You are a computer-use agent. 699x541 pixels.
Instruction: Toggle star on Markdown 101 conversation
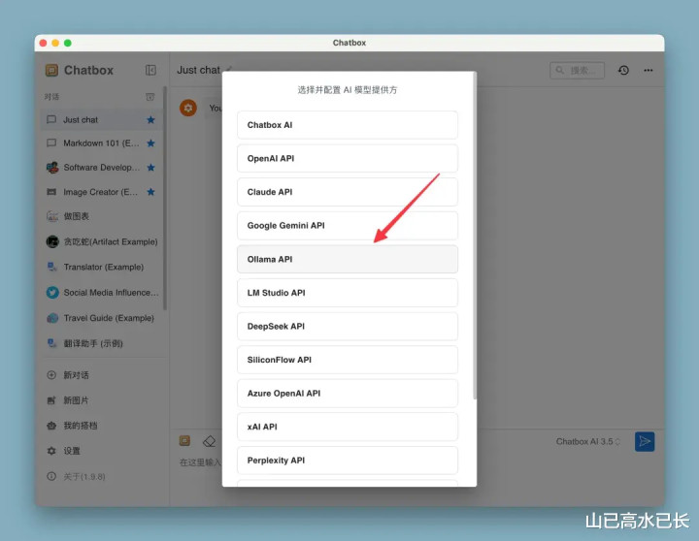150,143
